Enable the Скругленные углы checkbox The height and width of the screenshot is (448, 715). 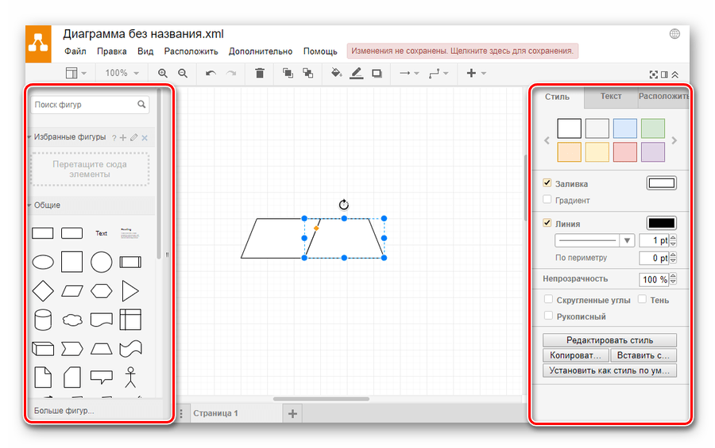[x=548, y=300]
